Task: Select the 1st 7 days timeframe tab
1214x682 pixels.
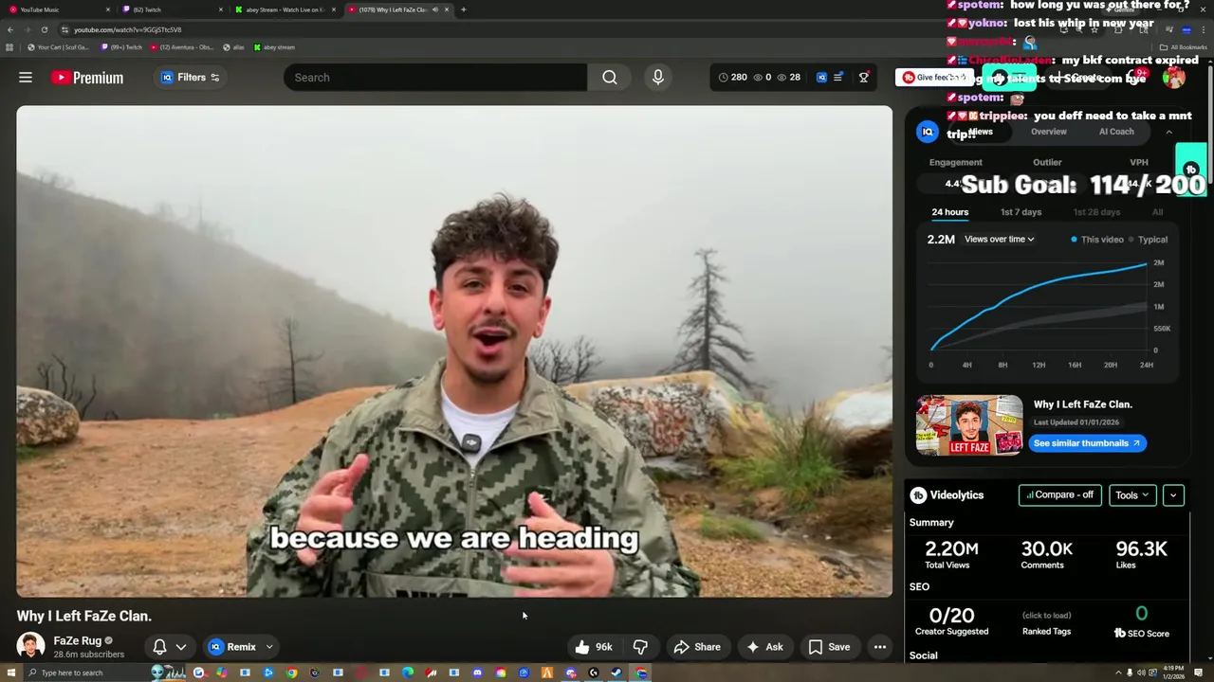Action: [1021, 212]
